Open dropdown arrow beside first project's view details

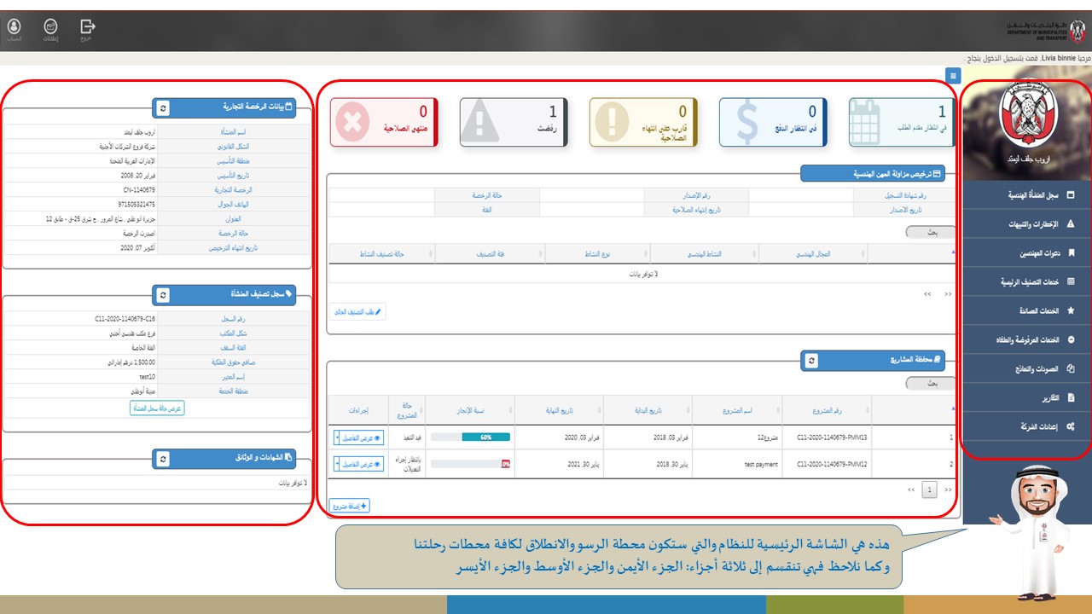[x=337, y=438]
